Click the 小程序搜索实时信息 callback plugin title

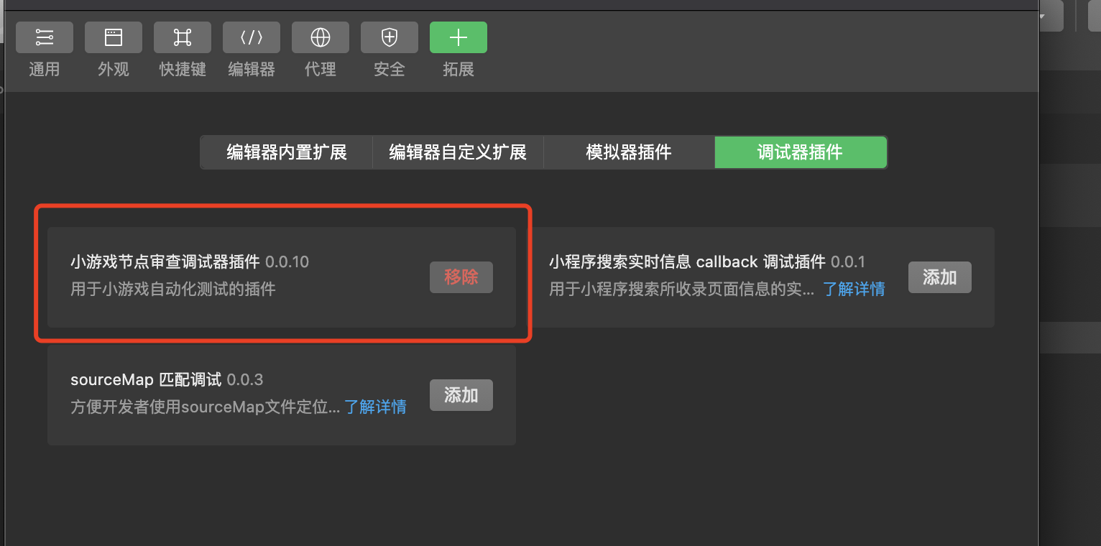[x=688, y=262]
